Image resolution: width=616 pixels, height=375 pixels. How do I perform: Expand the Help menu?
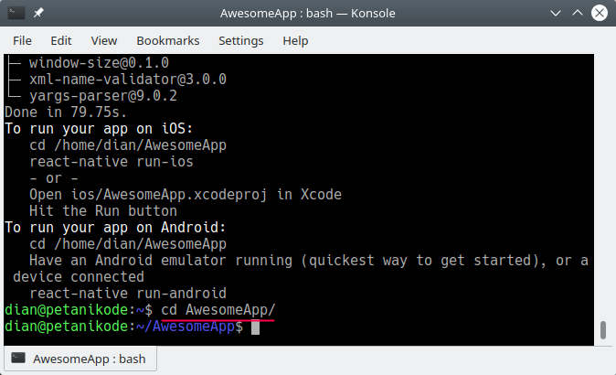point(295,40)
